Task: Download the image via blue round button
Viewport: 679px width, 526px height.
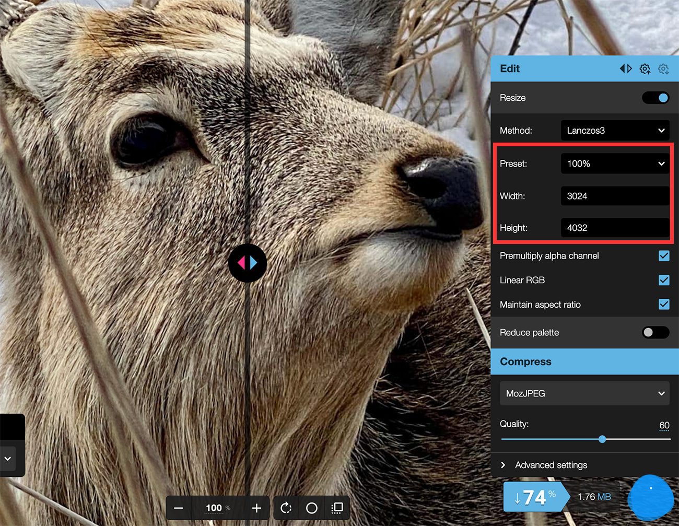Action: click(650, 498)
